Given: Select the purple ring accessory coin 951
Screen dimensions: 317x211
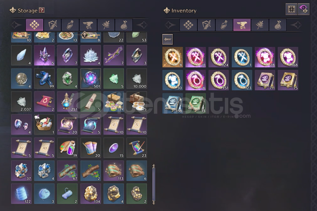Looking at the screenshot, I should pos(219,80).
